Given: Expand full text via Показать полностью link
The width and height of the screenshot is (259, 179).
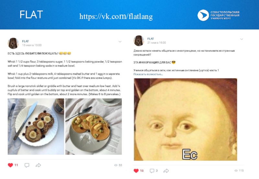Looking at the screenshot, I should click(x=148, y=74).
